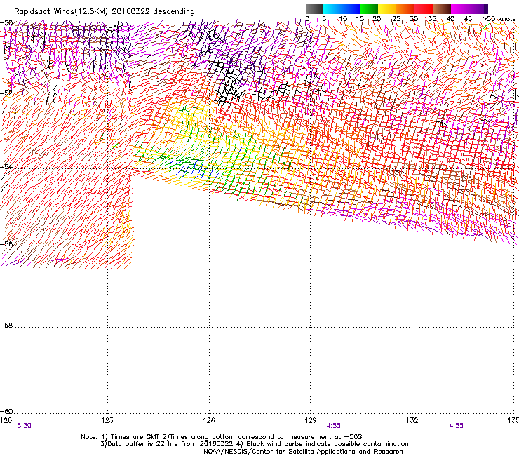The height and width of the screenshot is (456, 519).
Task: Click the dark purple 45-50 knots segment
Action: click(x=478, y=8)
